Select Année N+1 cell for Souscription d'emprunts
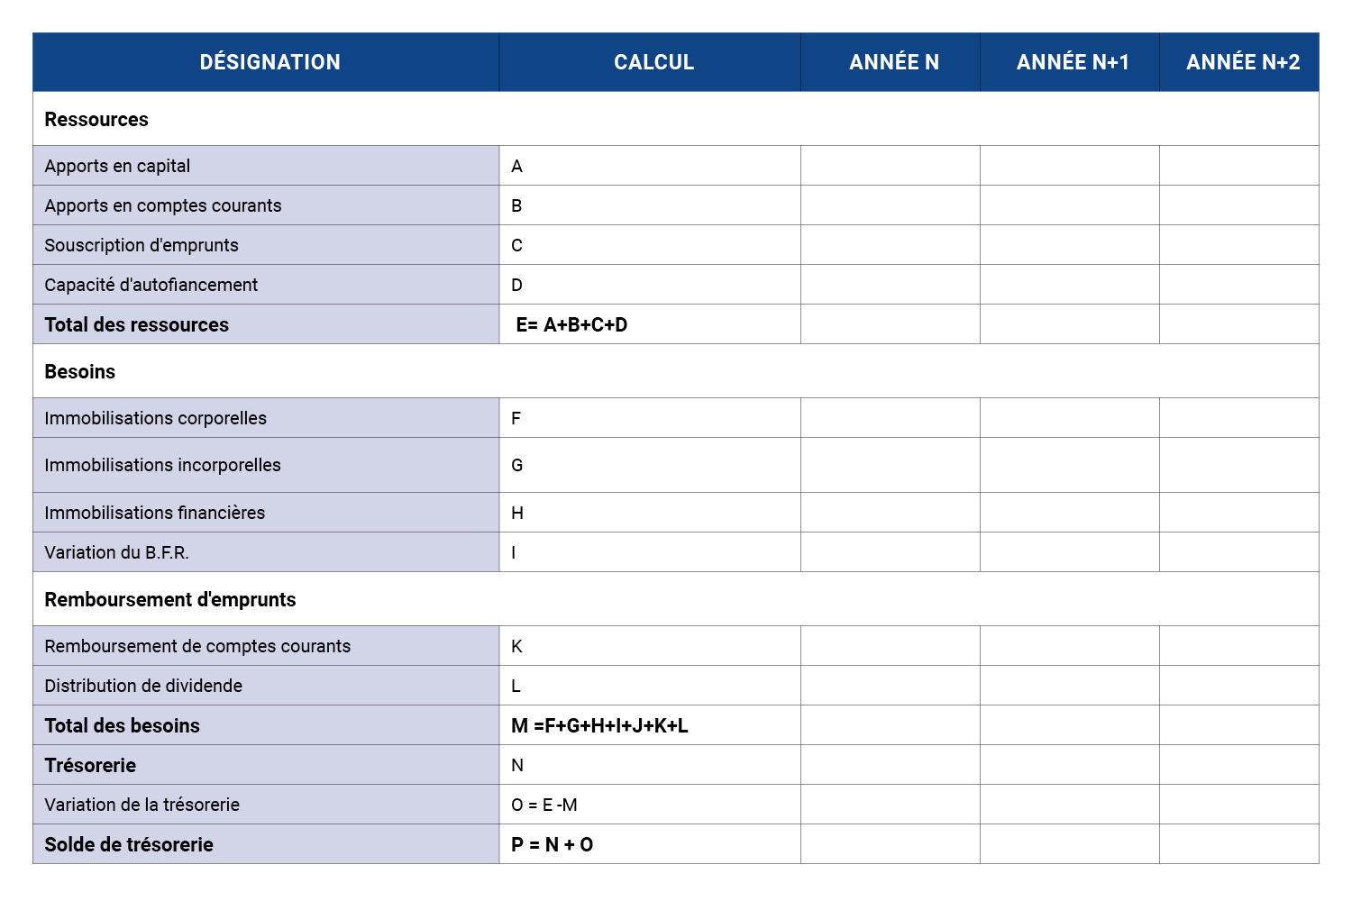 click(1069, 245)
